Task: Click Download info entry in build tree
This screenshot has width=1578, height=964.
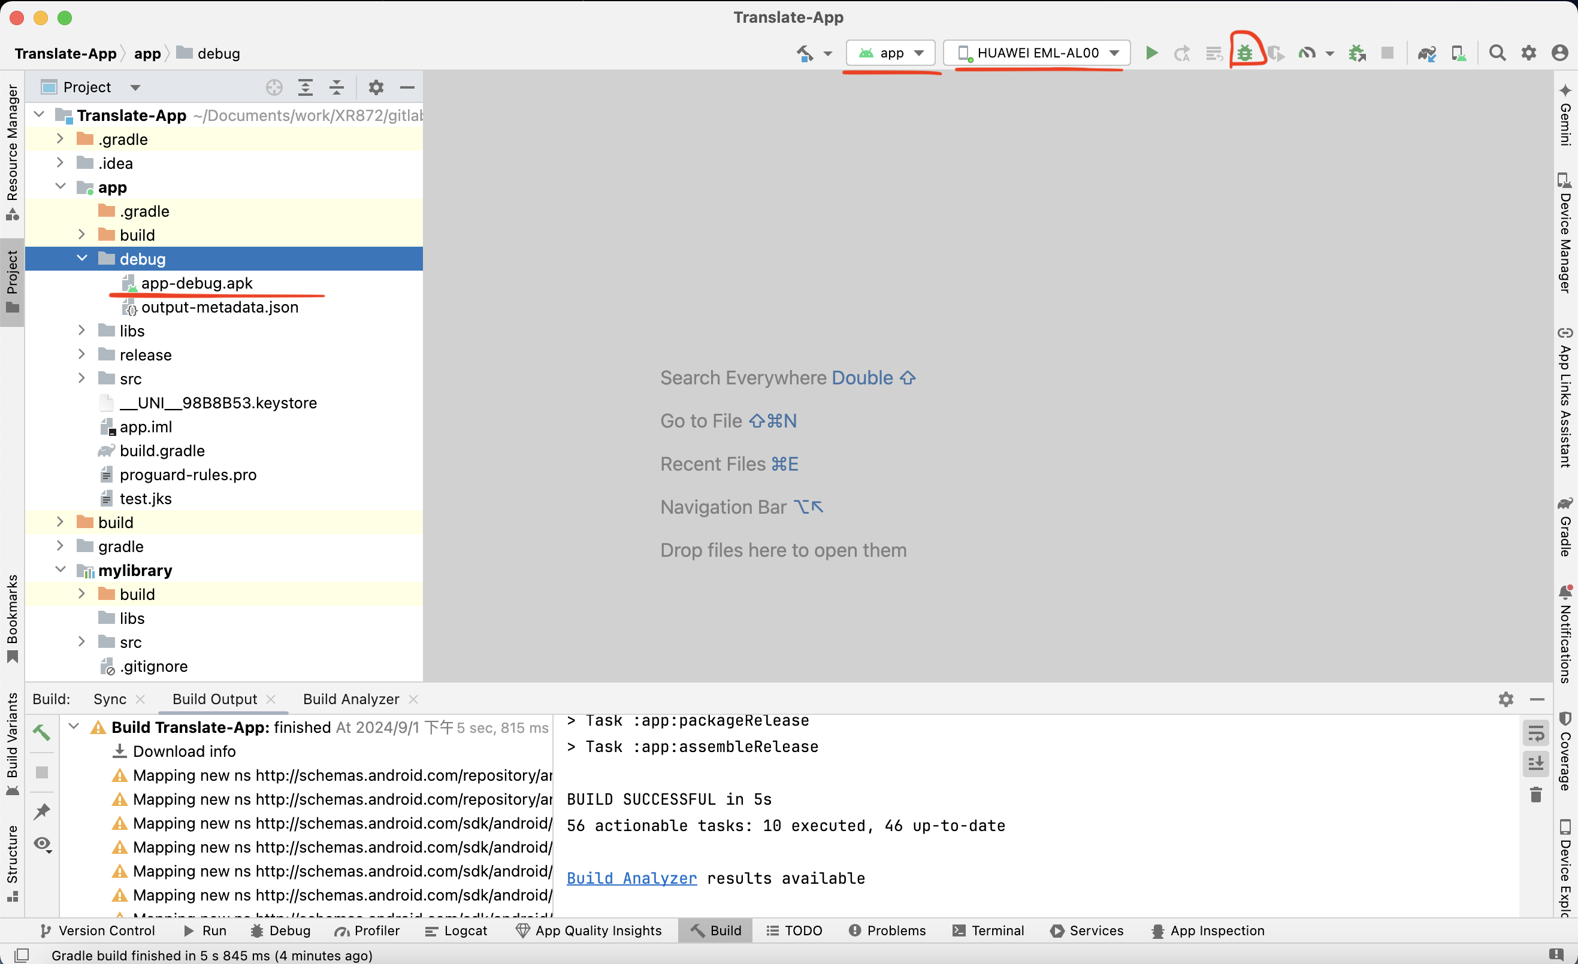Action: pos(184,751)
